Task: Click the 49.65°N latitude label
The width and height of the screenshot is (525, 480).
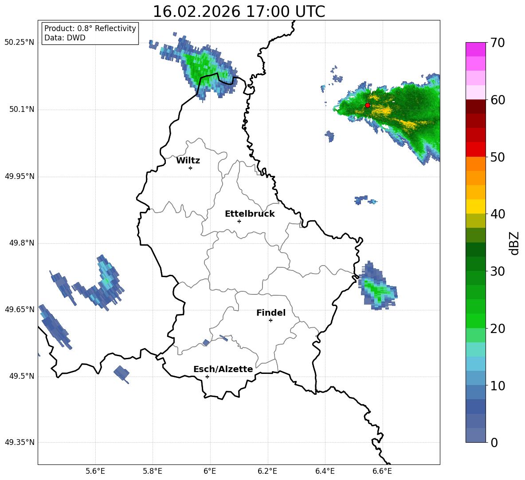Action: point(20,309)
